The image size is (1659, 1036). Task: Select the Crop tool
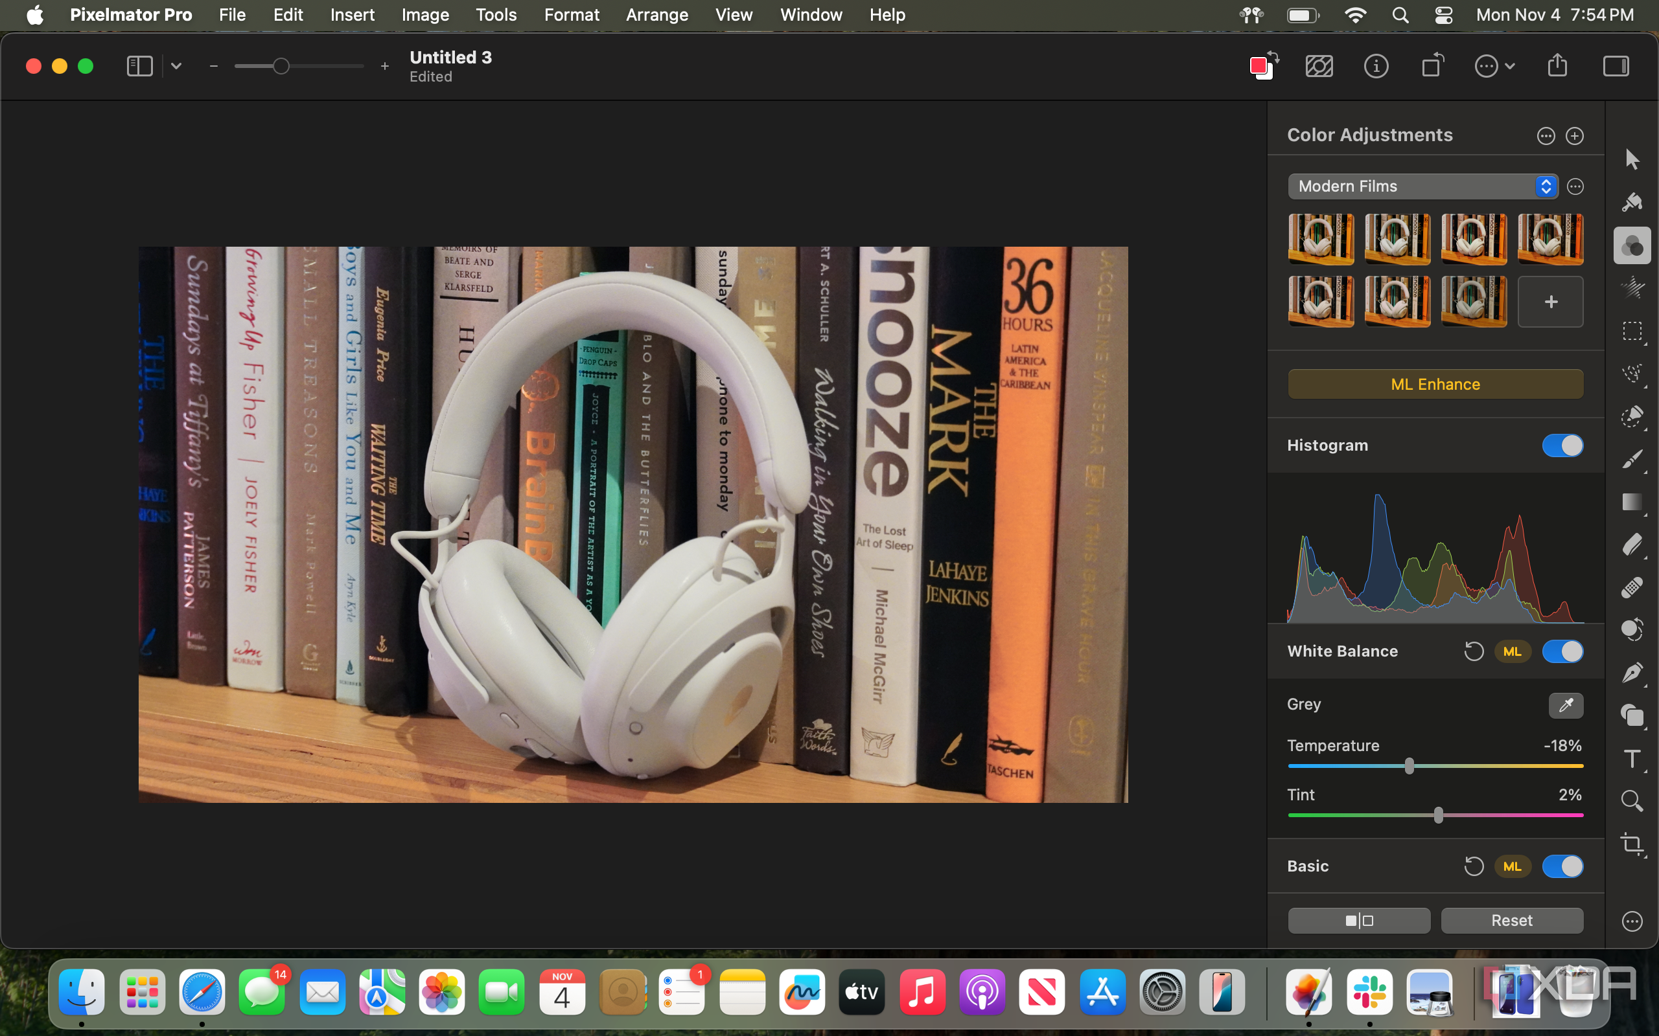(x=1632, y=844)
